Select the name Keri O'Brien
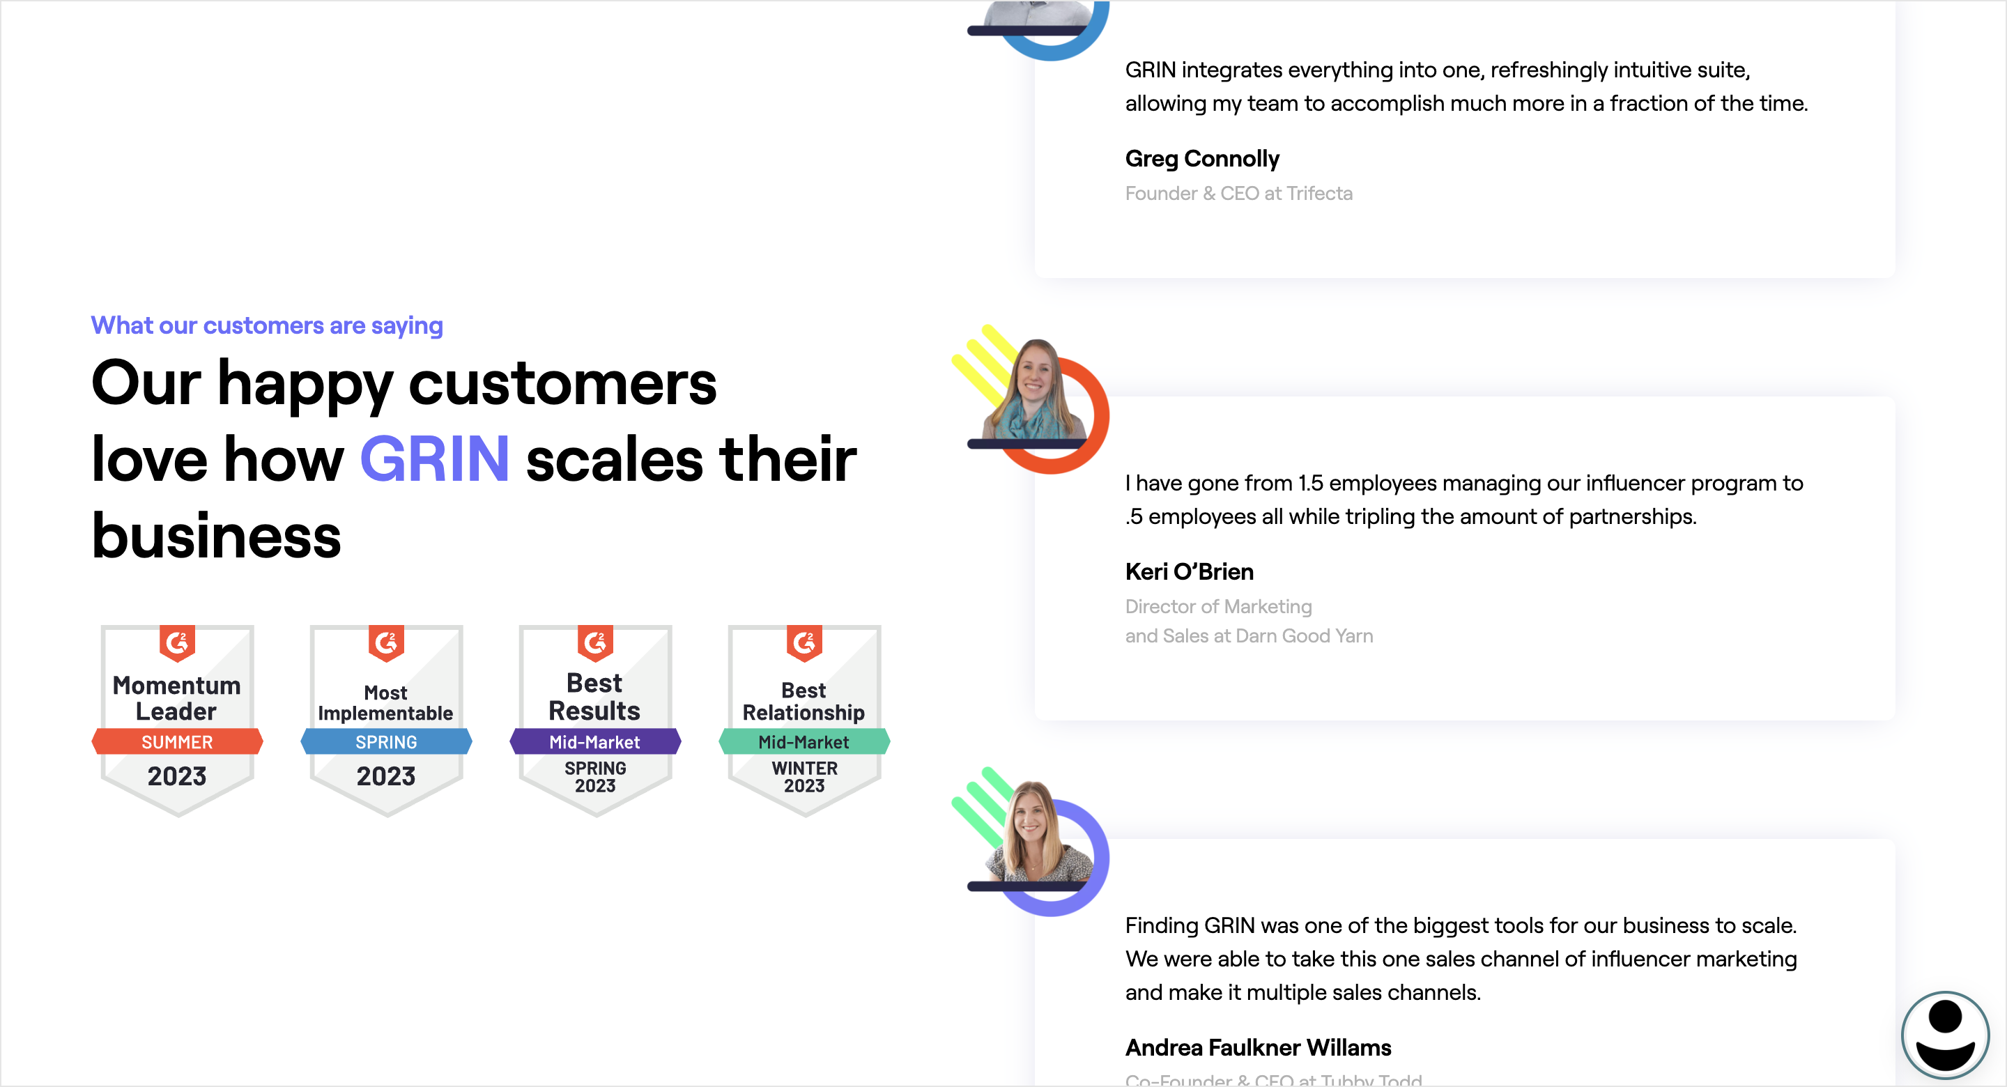Viewport: 2007px width, 1087px height. pyautogui.click(x=1189, y=572)
